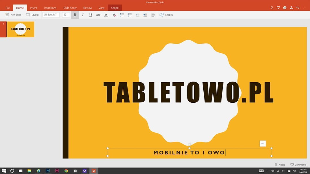Screen dimensions: 310x174
Task: Send feedback with the smiley icon
Action: (285, 8)
